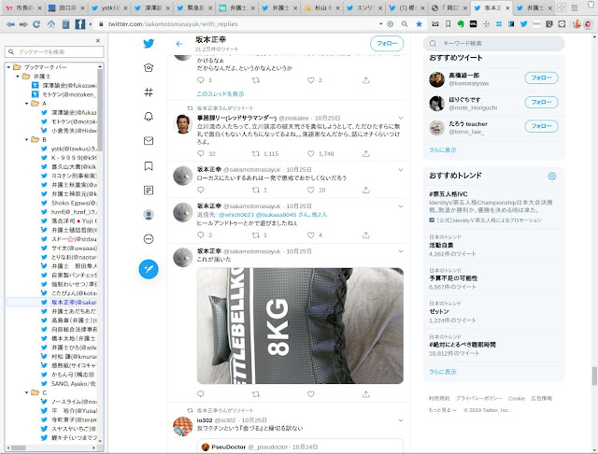Open the Bookmarks icon in Twitter sidebar
The image size is (598, 454).
tap(149, 166)
